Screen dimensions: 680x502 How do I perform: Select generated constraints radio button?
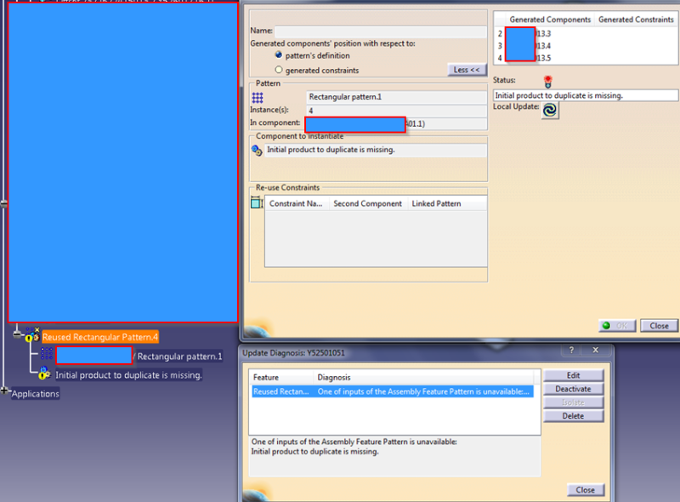(279, 70)
